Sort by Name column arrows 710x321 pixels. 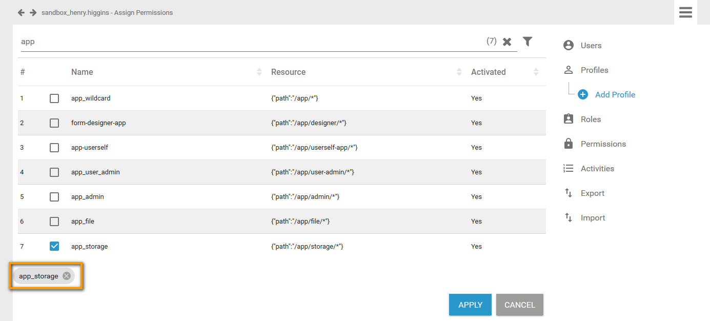tap(259, 72)
